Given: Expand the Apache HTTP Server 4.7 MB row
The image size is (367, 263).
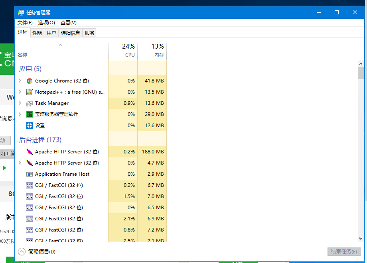Looking at the screenshot, I should point(20,163).
